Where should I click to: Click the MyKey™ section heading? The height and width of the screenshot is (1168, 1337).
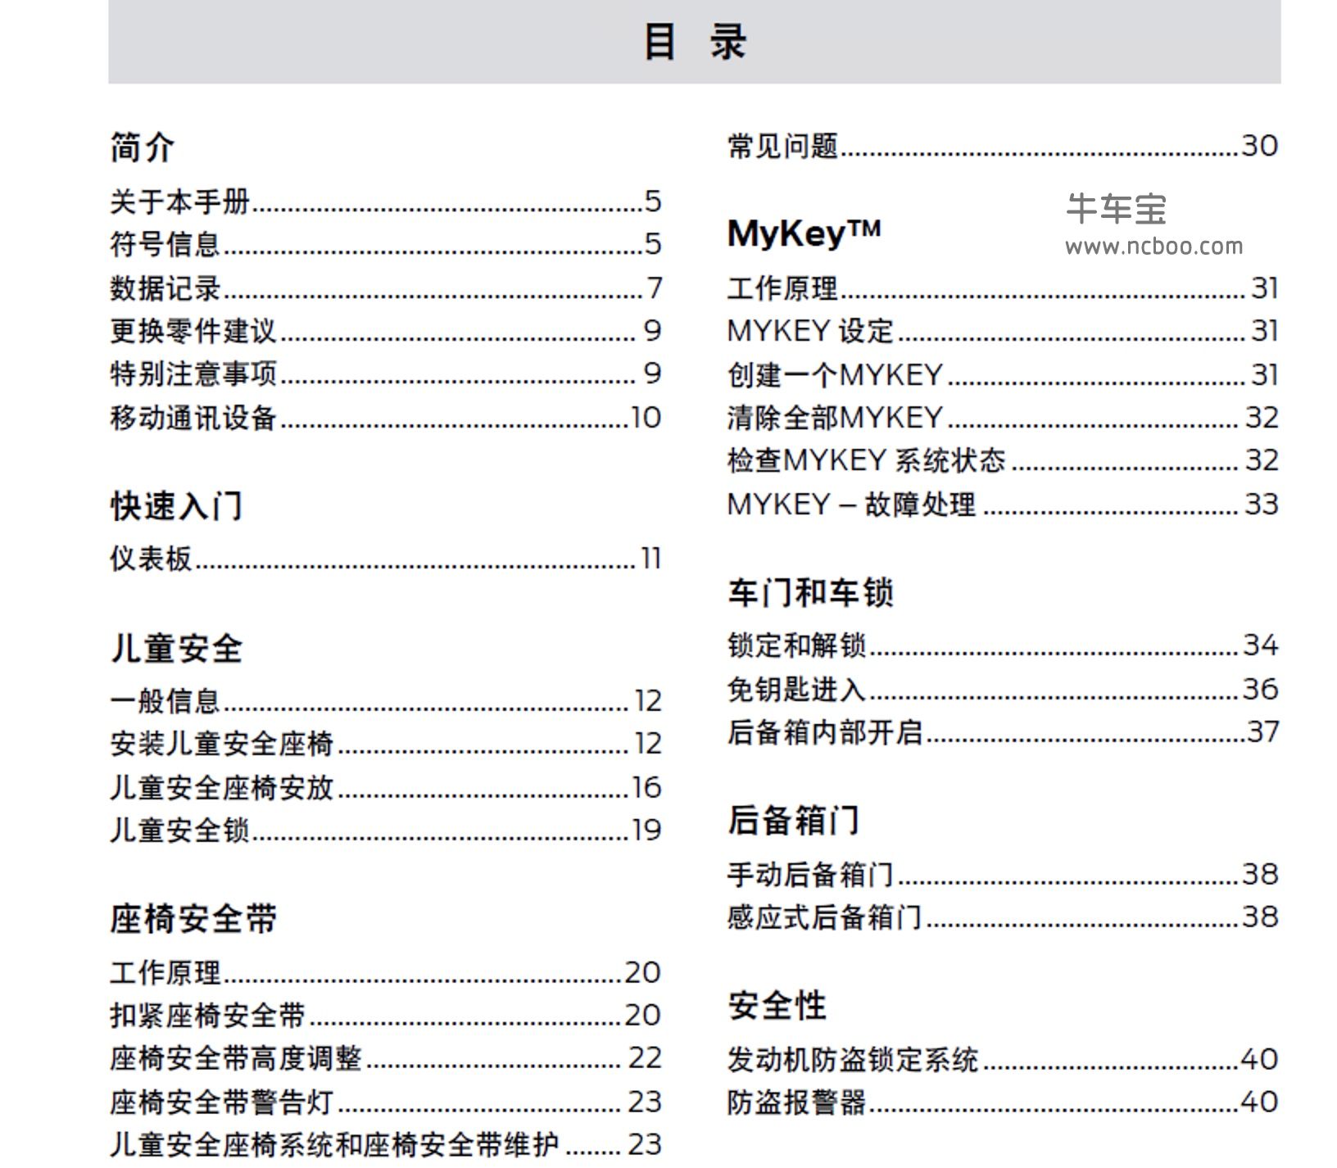tap(804, 233)
